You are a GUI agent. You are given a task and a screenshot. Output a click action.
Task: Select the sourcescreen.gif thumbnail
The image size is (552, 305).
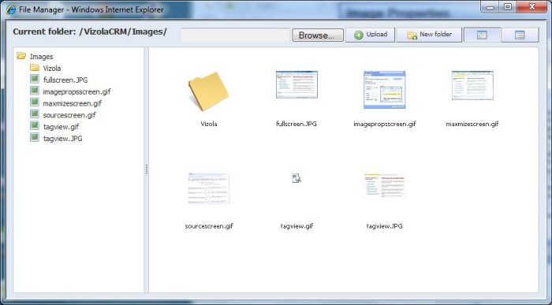coord(209,188)
